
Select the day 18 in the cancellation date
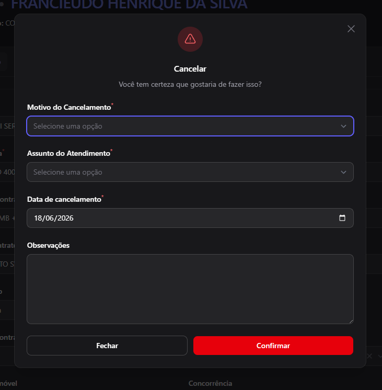pyautogui.click(x=39, y=218)
